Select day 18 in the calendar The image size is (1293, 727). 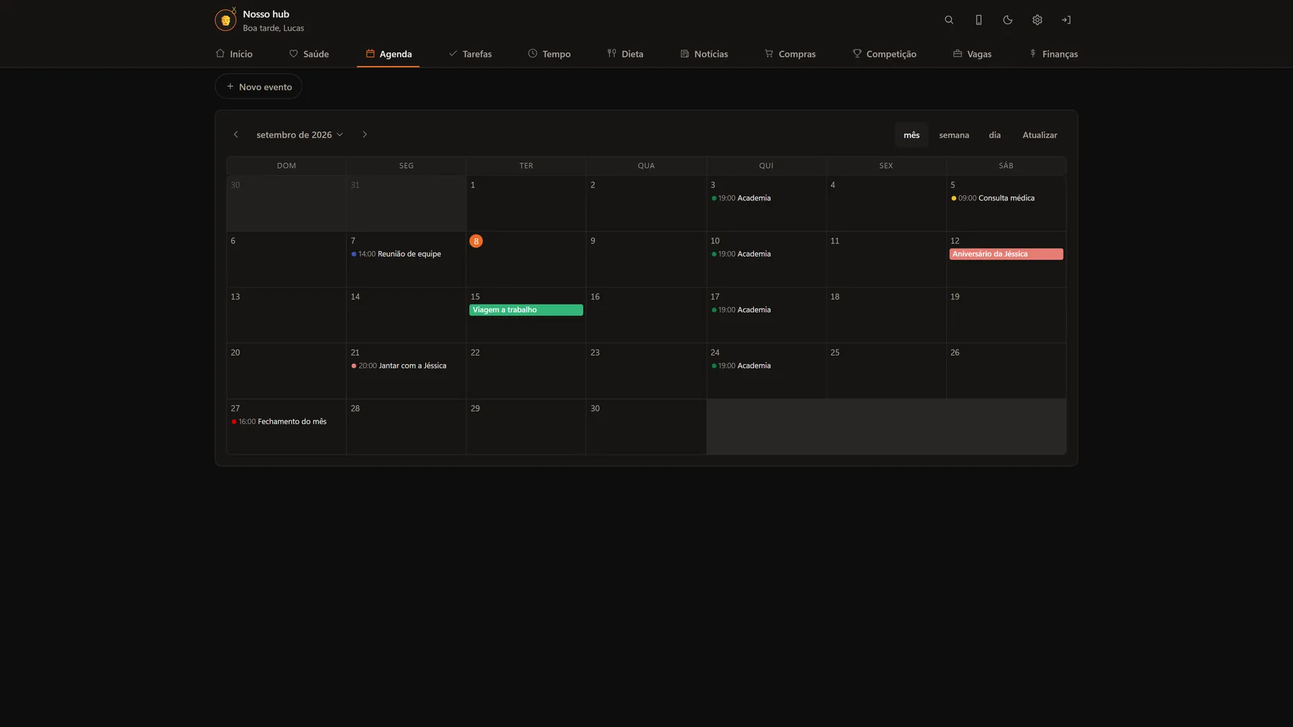pos(886,315)
